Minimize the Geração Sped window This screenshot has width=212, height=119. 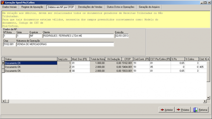click(x=202, y=2)
